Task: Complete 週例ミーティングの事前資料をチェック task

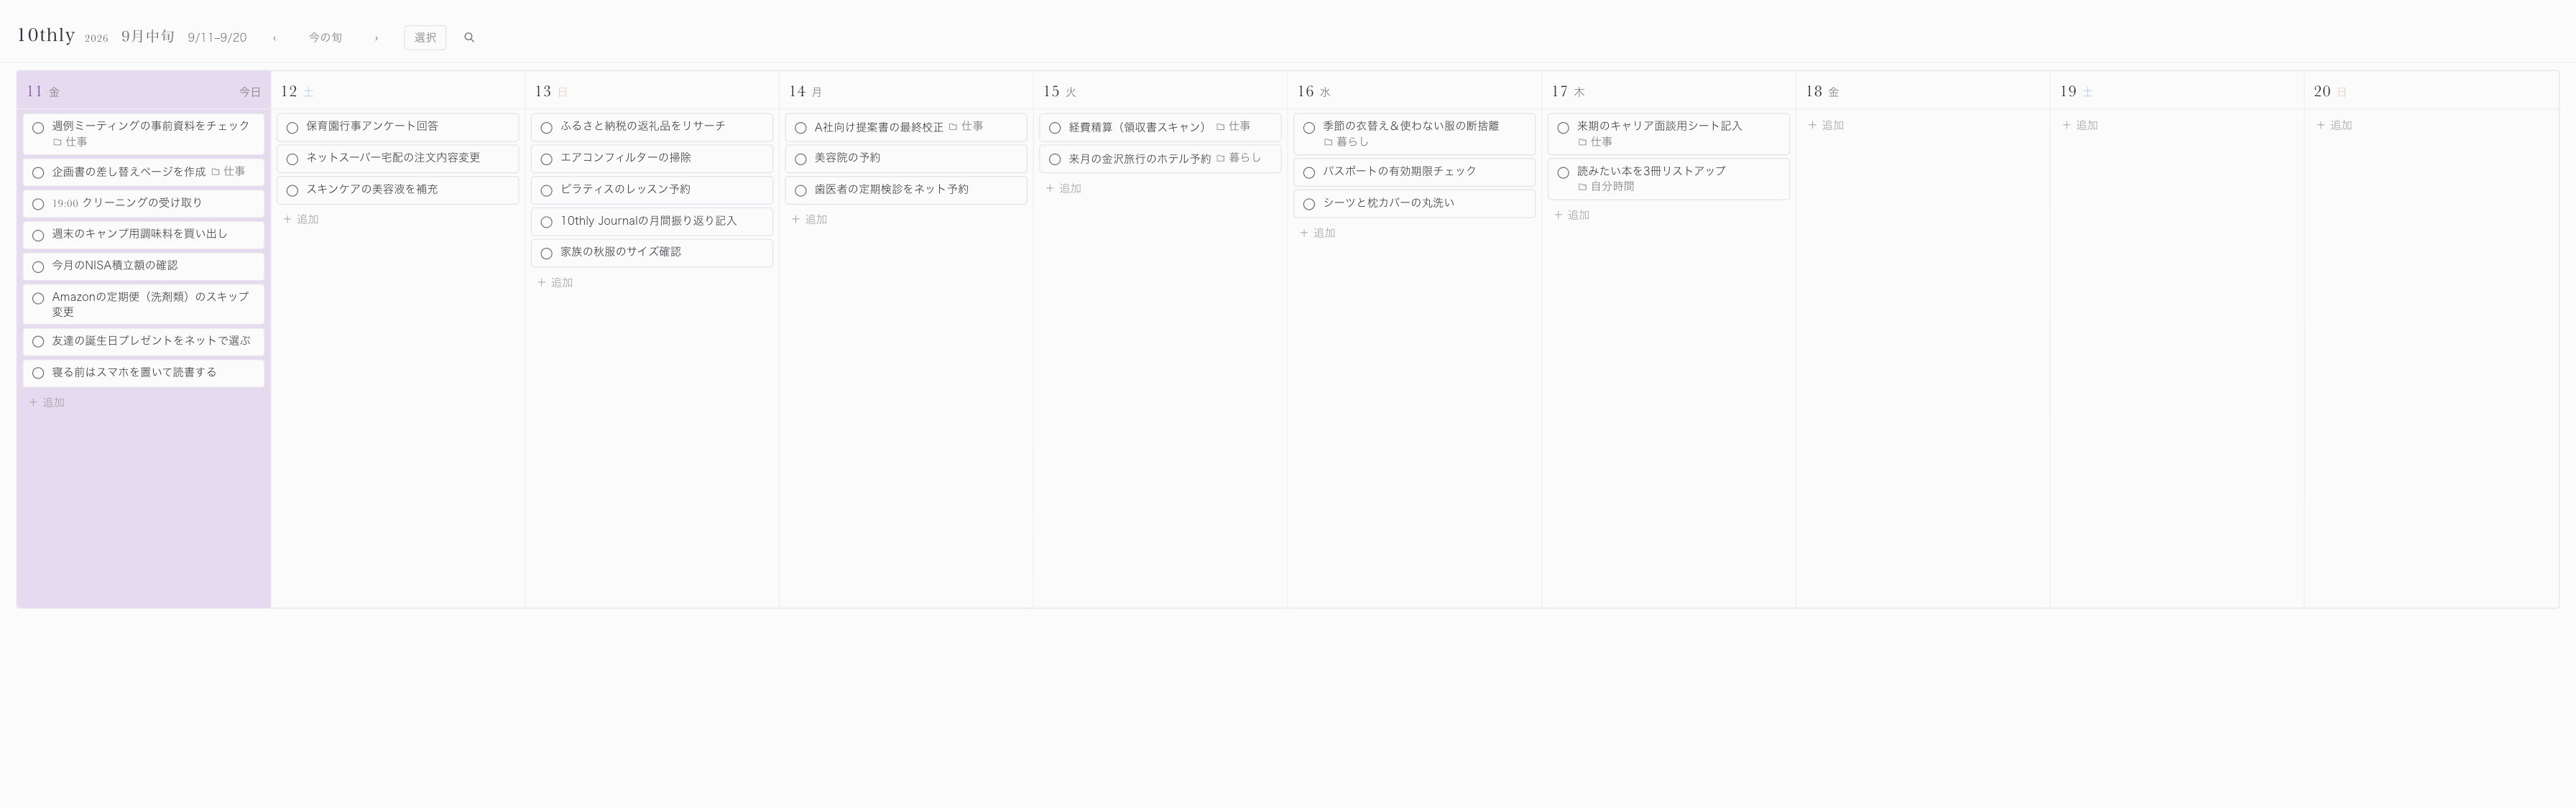Action: (x=38, y=128)
